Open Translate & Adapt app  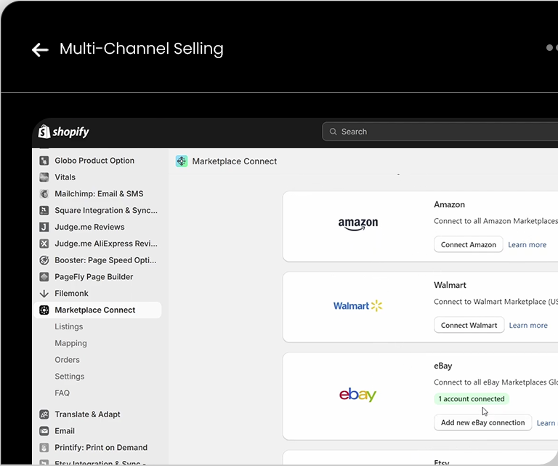(87, 414)
